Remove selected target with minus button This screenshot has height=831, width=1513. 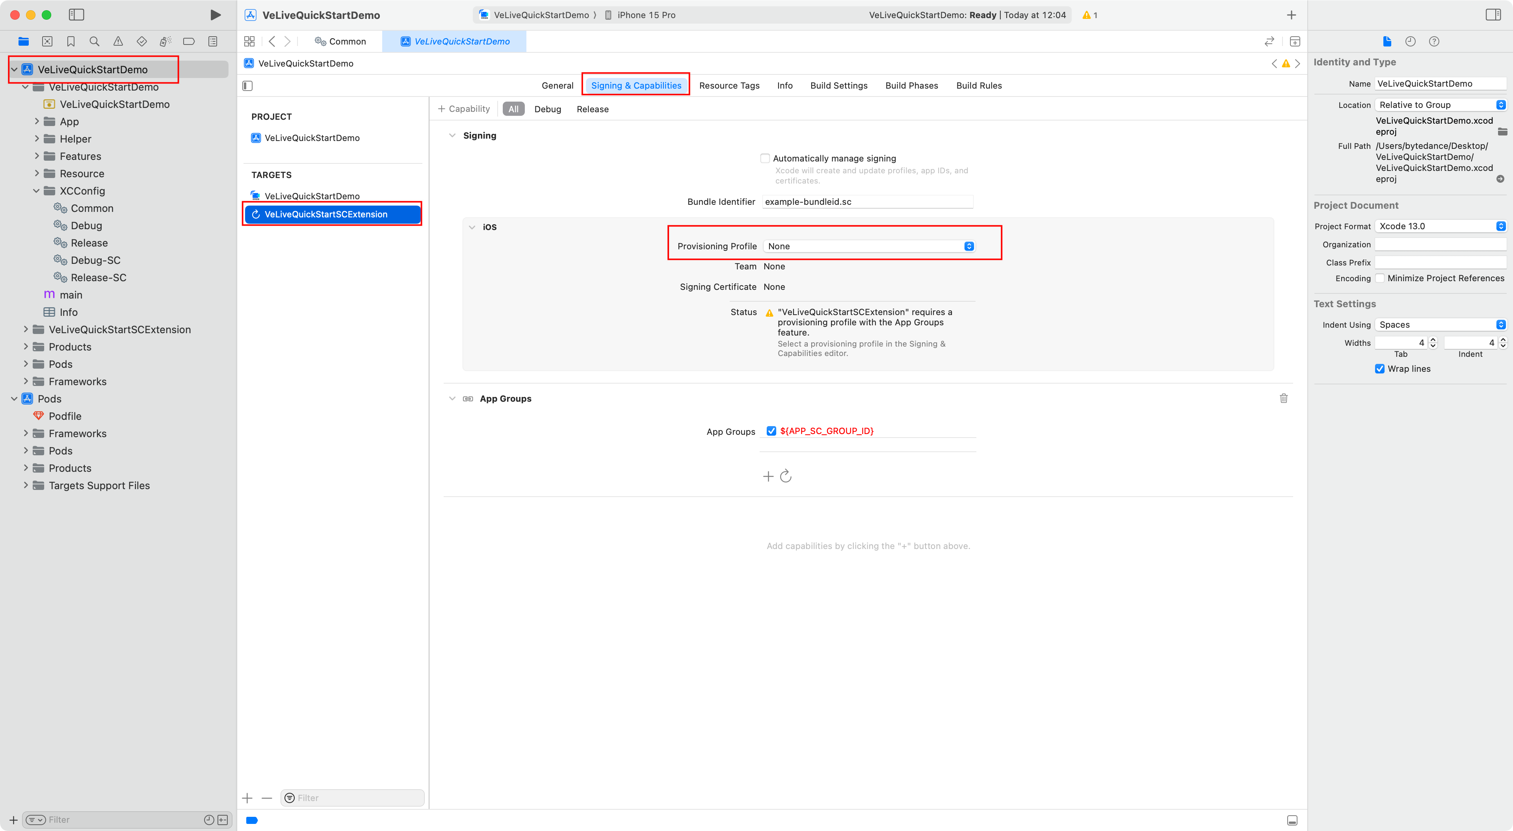coord(267,798)
